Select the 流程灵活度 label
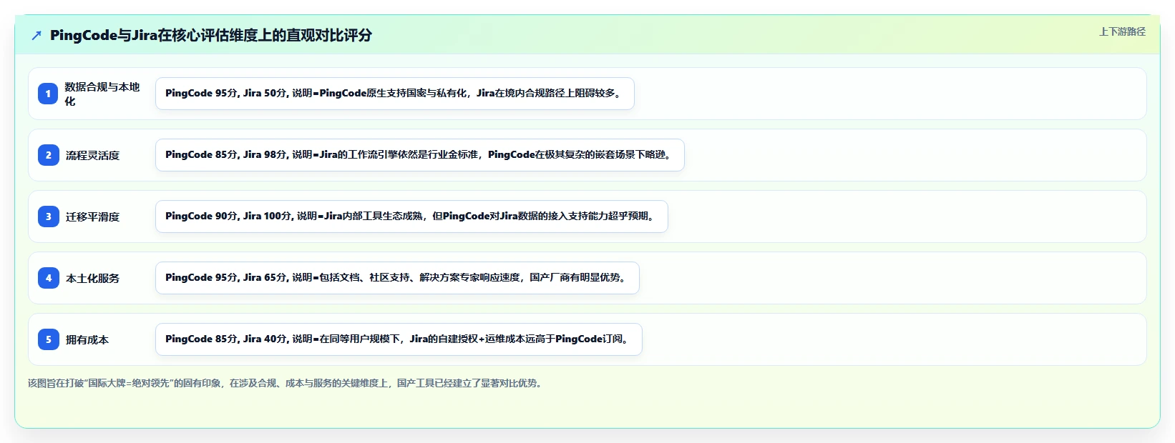1175x443 pixels. coord(92,155)
